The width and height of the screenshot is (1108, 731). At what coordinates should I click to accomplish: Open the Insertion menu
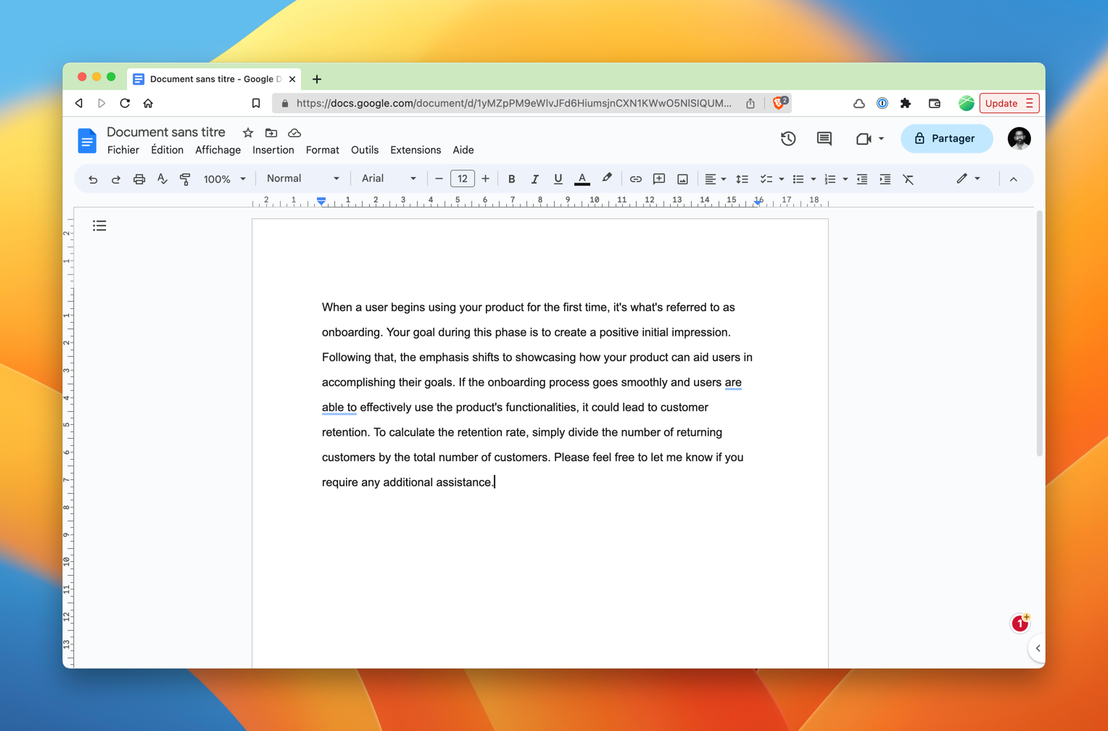click(273, 150)
